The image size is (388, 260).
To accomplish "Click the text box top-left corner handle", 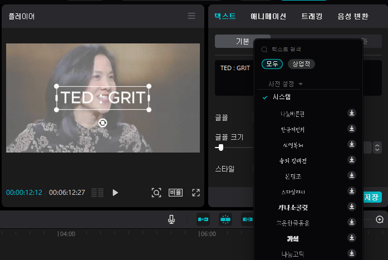I will pos(56,86).
